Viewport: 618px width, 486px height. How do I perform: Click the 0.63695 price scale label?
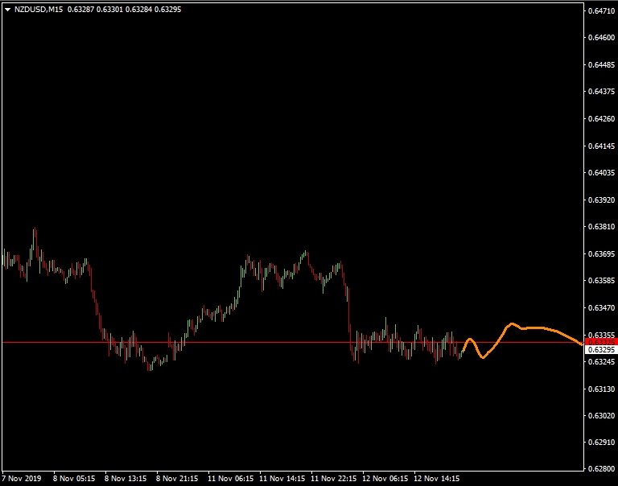coord(600,254)
